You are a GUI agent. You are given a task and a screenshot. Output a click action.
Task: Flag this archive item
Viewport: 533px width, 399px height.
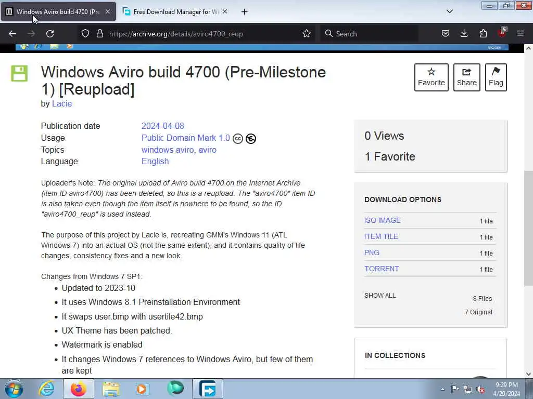pos(496,77)
